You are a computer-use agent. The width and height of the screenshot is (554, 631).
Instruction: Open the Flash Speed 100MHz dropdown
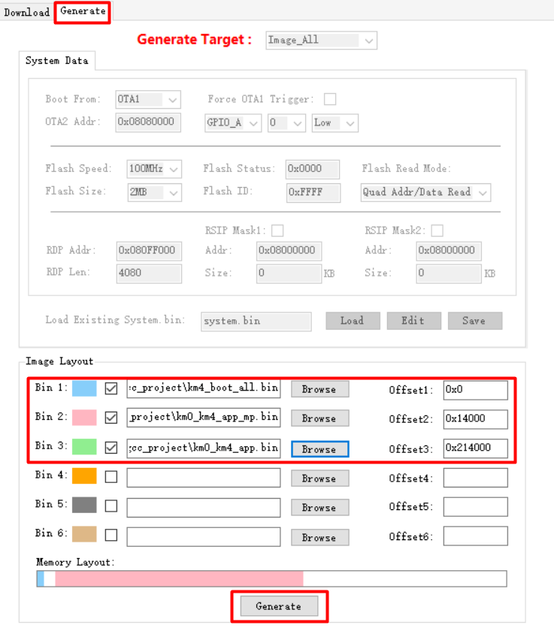pos(154,169)
